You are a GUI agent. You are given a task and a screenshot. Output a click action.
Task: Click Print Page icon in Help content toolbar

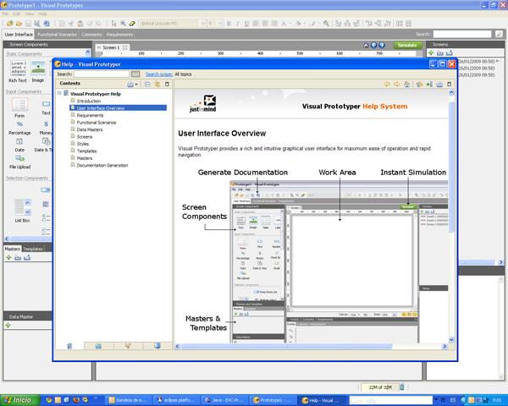(439, 85)
